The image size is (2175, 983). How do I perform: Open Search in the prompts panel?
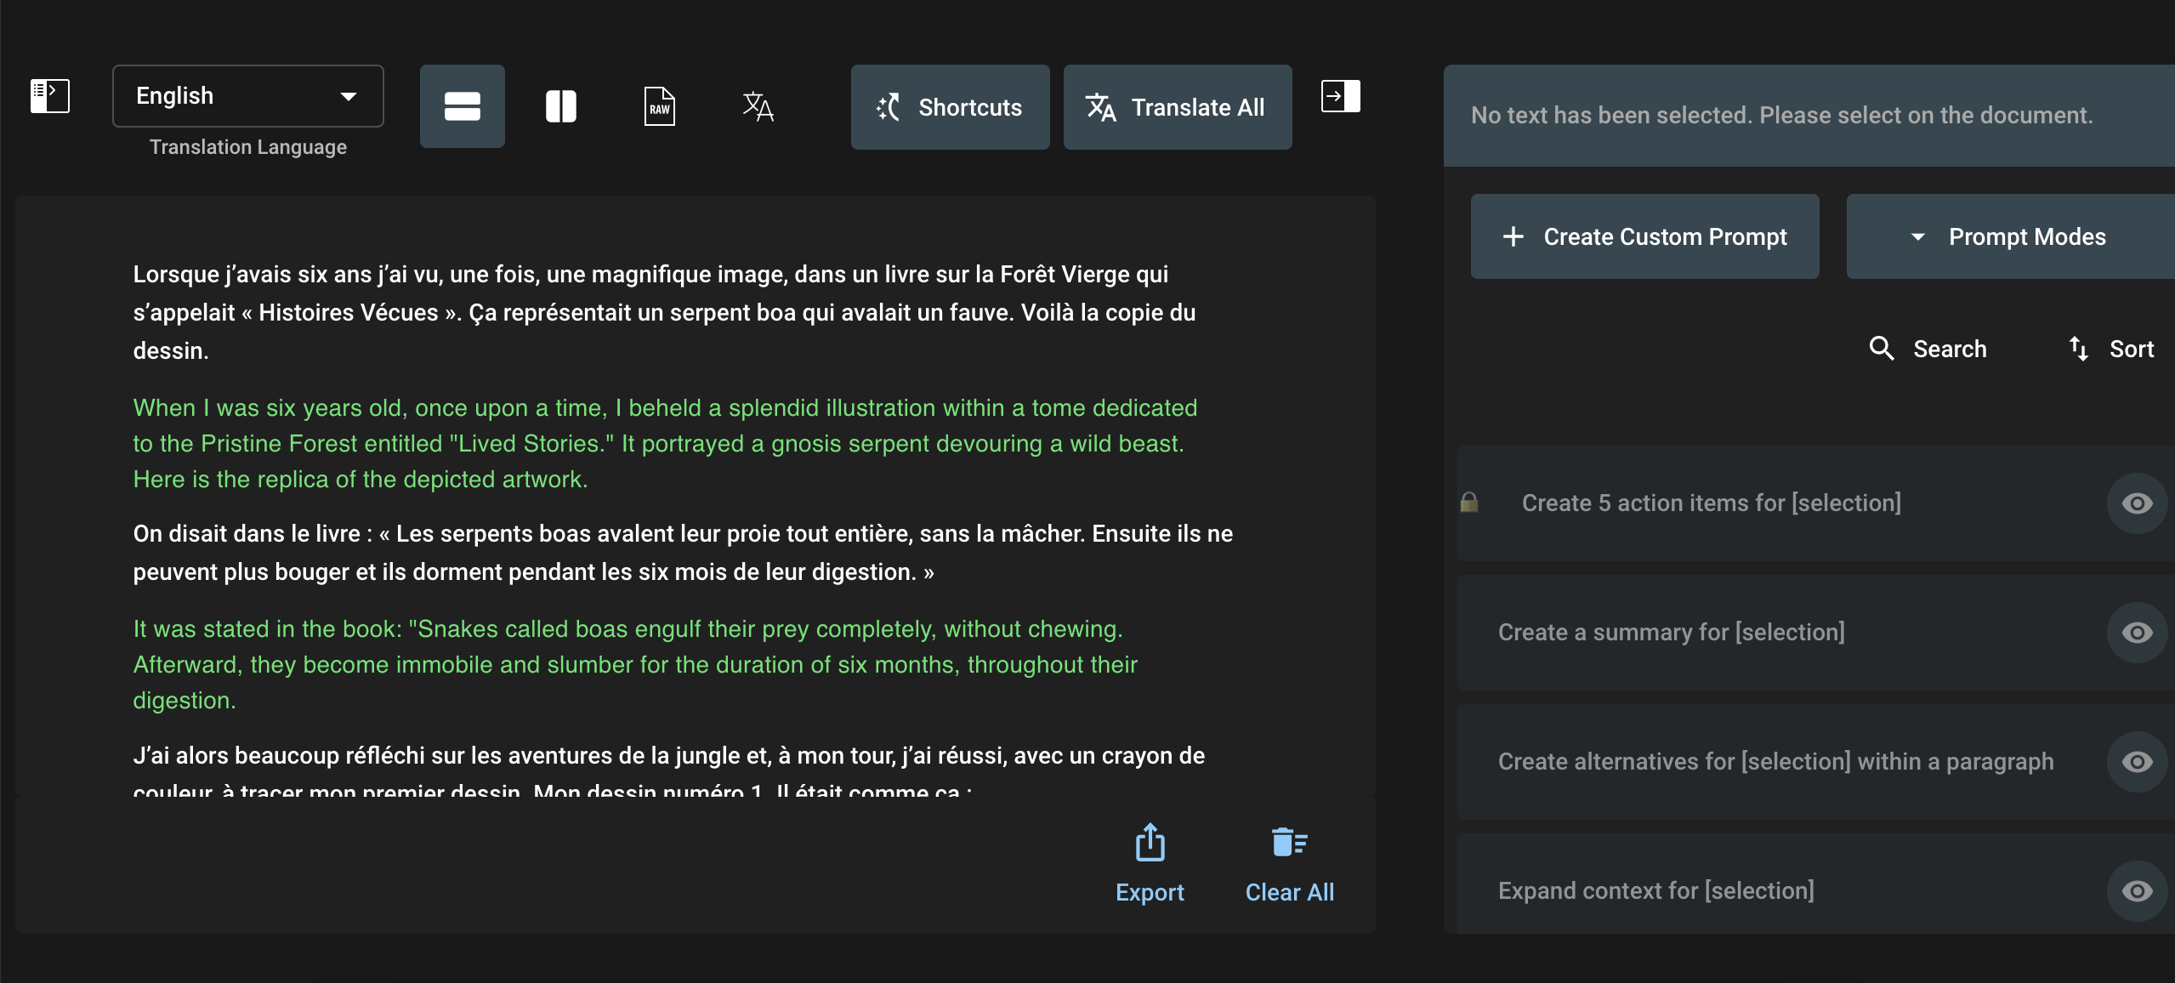(1928, 349)
